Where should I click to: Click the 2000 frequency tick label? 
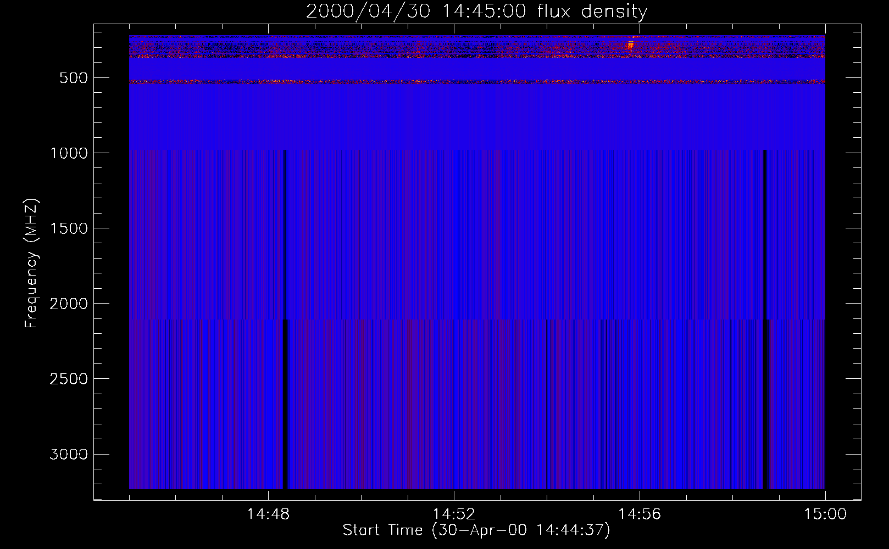coord(69,304)
